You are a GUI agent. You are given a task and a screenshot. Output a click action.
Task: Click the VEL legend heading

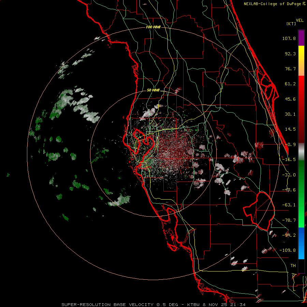pyautogui.click(x=300, y=20)
